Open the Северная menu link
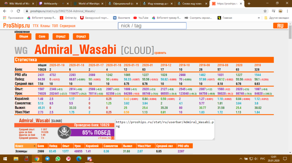The image size is (292, 163). click(68, 26)
